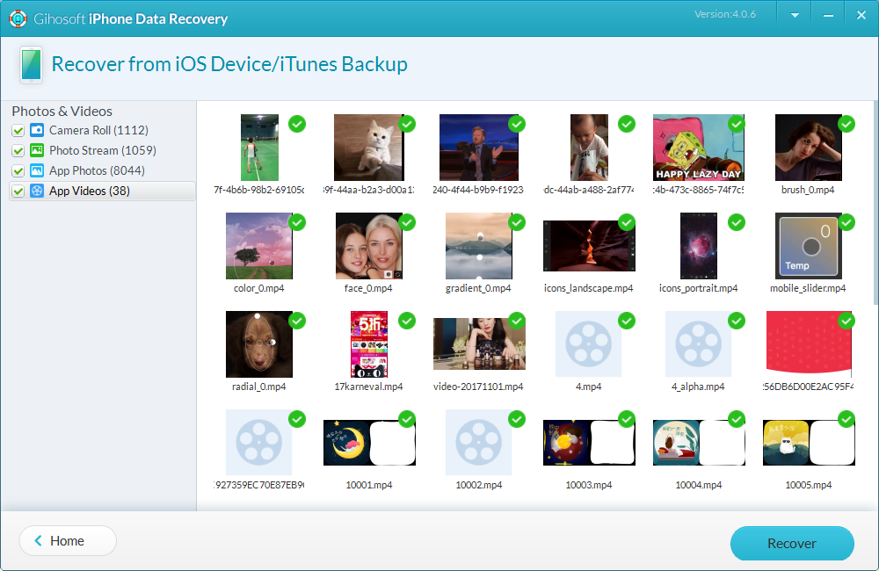The width and height of the screenshot is (879, 571).
Task: Select the icons_landscape.mp4 canyon thumbnail
Action: point(589,246)
